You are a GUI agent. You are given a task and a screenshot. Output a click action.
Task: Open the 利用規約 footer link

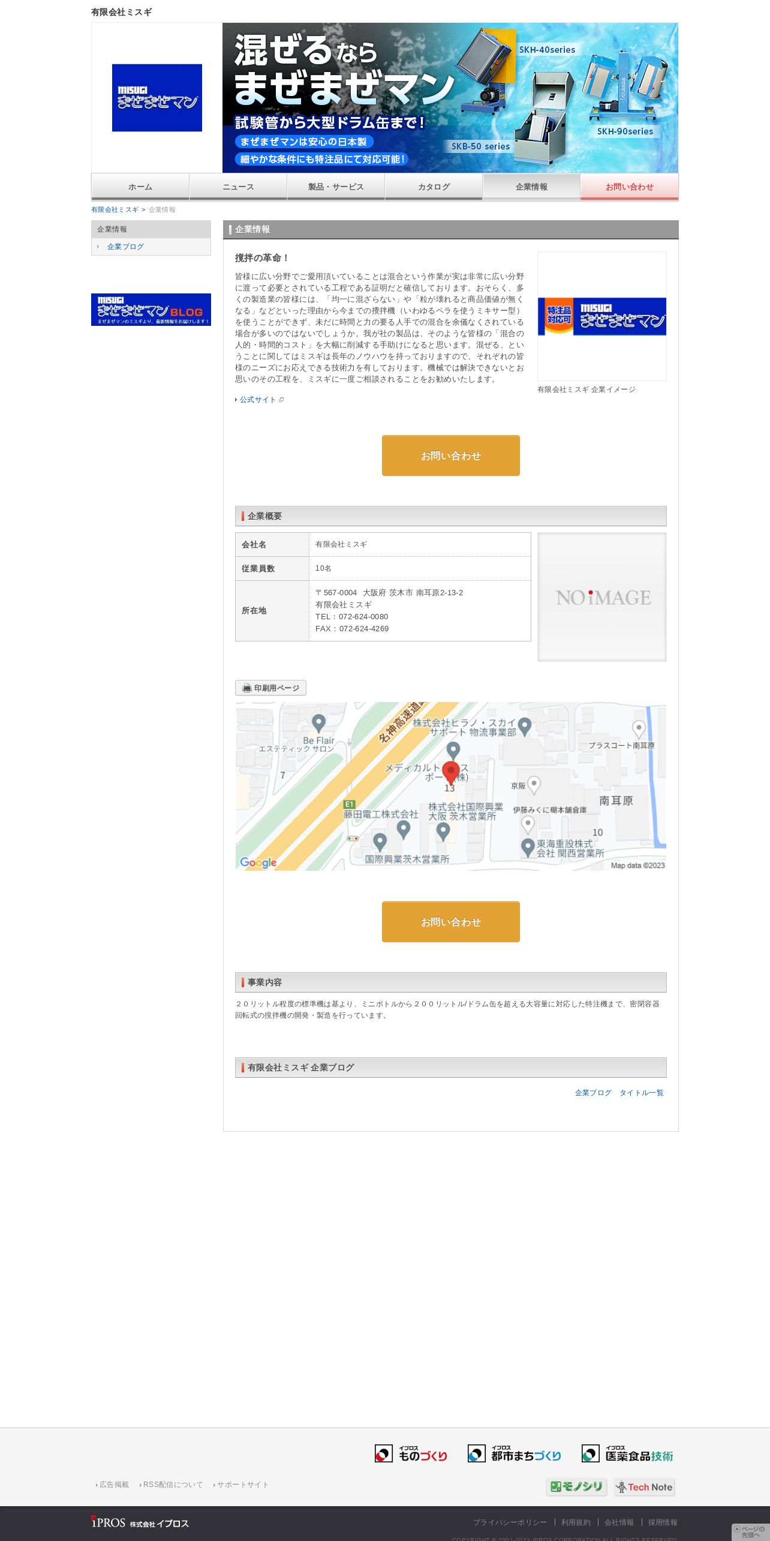(576, 1522)
